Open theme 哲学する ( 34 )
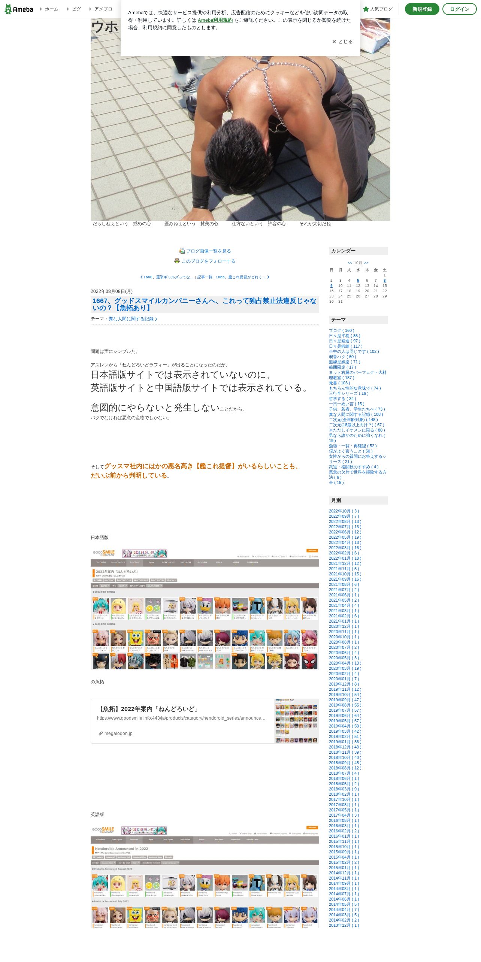The image size is (481, 962). [x=342, y=399]
